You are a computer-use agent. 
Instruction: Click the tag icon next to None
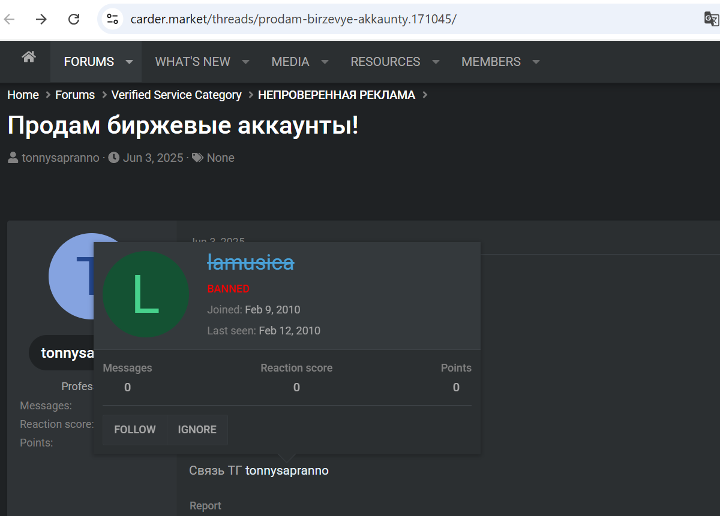coord(198,158)
